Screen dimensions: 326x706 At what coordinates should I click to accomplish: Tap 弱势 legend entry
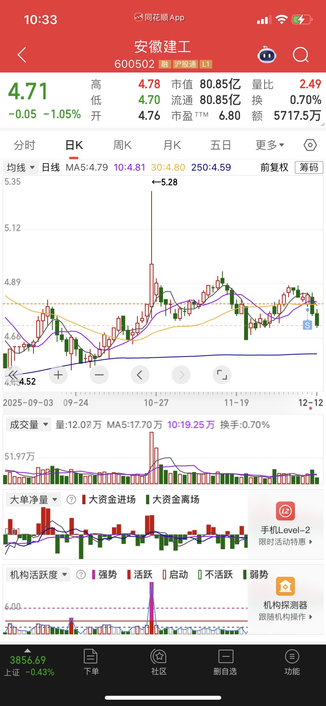(x=256, y=574)
